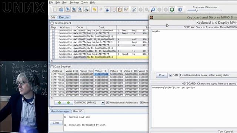Viewport: 237px width, 133px height.
Task: Click the Undo toolbar icon
Action: (x=94, y=10)
